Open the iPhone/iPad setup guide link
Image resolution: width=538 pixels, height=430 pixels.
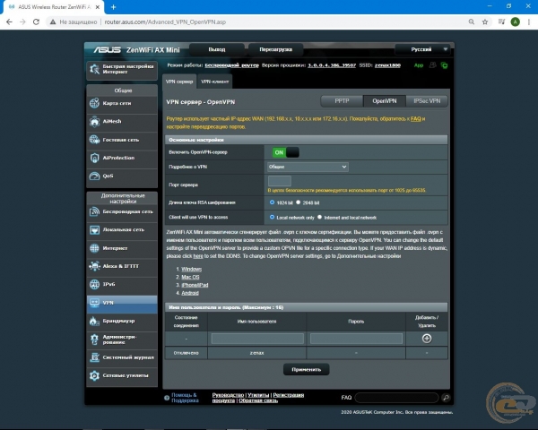[x=195, y=285]
